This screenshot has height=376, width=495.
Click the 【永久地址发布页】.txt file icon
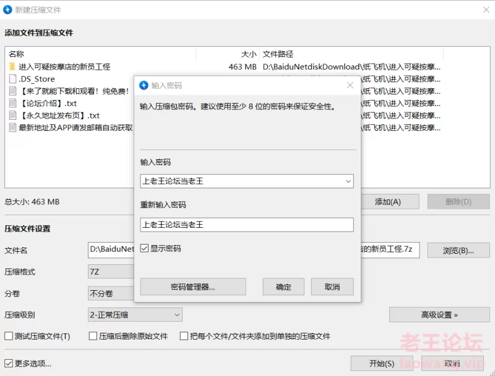click(12, 115)
